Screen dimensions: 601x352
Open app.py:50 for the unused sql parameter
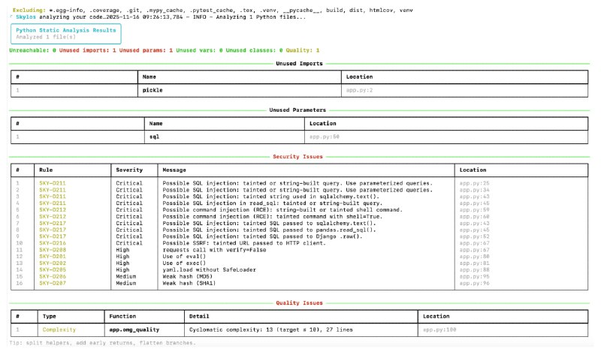point(325,137)
